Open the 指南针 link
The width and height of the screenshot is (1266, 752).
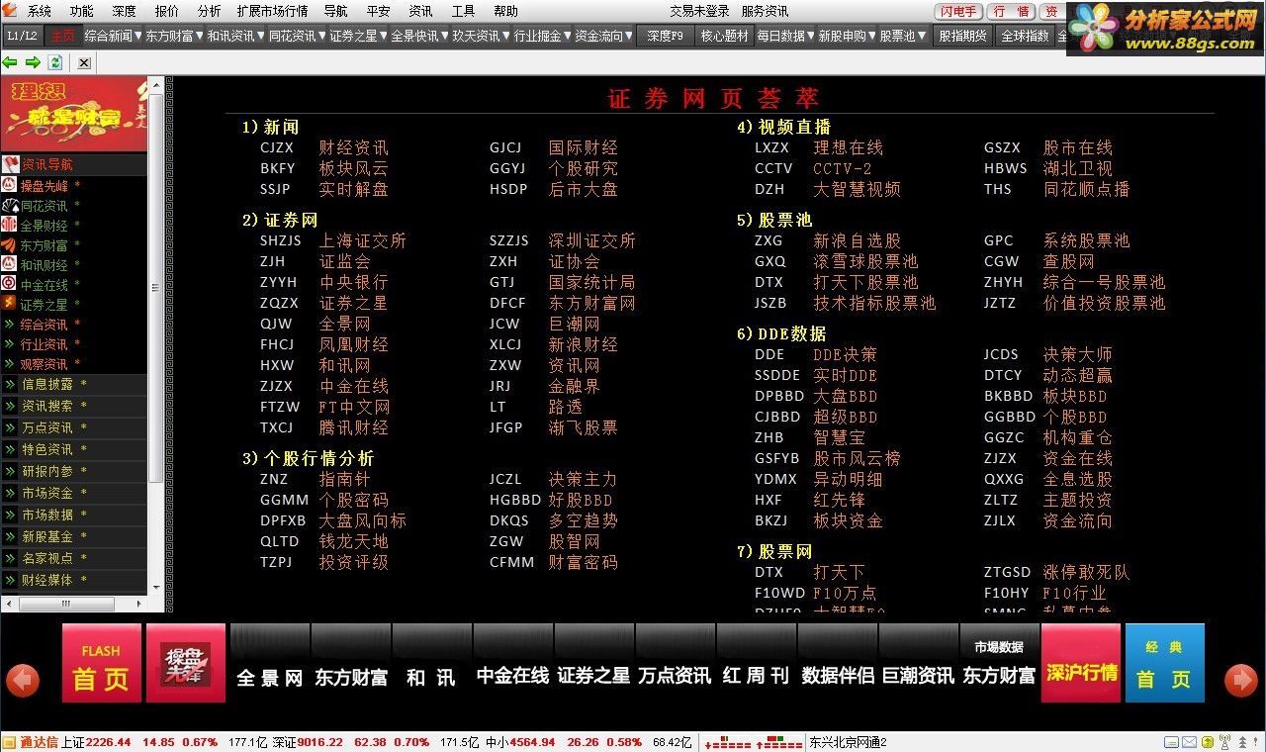point(344,479)
